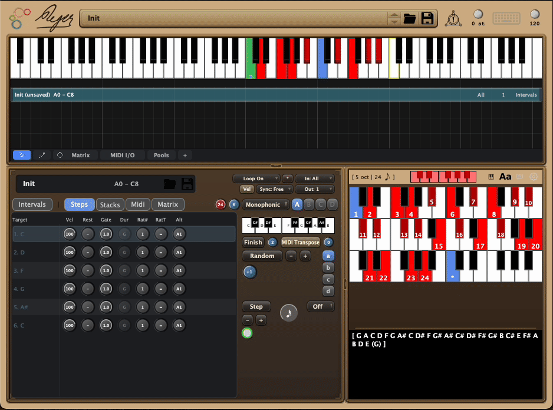
Task: Click the circular icon beside Matrix
Action: [x=60, y=155]
